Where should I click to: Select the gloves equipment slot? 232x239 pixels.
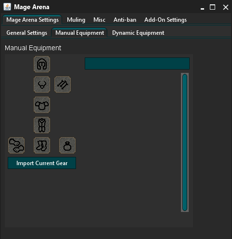click(x=16, y=145)
